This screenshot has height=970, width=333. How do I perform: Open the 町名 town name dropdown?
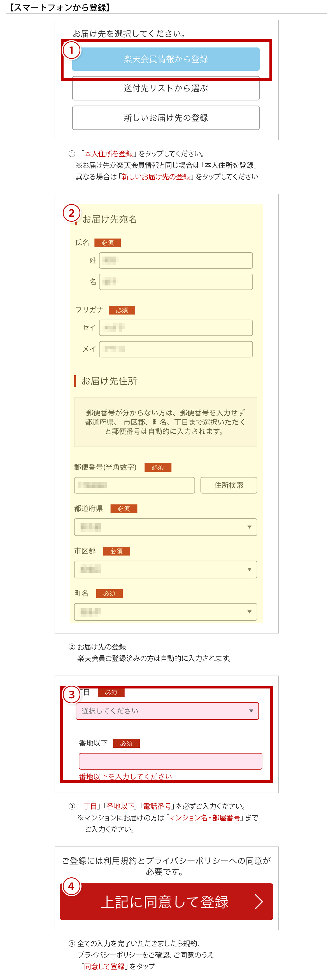[x=166, y=612]
